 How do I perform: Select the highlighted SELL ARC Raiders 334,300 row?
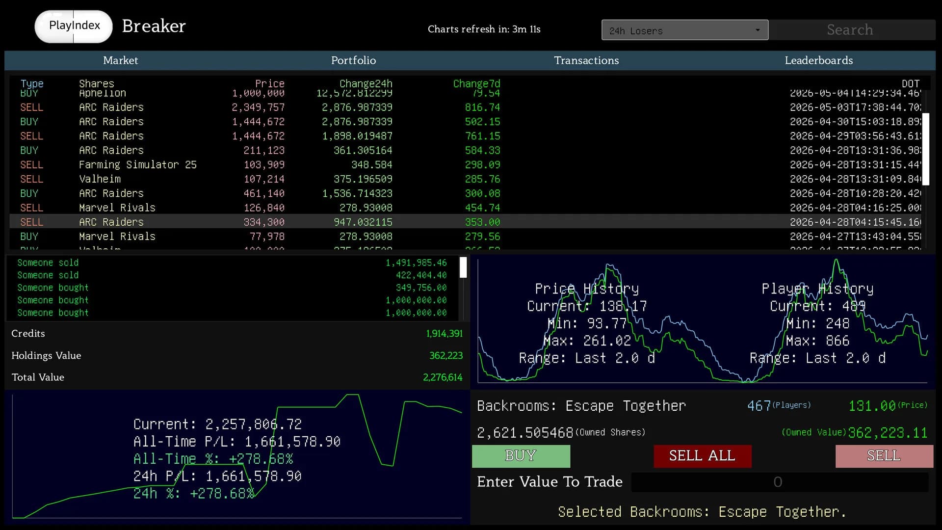click(x=466, y=222)
